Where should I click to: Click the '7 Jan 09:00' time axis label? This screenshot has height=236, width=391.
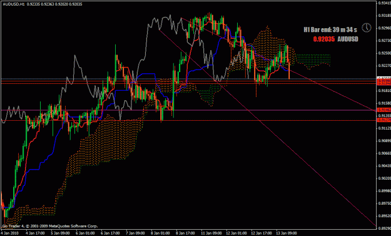(135, 233)
